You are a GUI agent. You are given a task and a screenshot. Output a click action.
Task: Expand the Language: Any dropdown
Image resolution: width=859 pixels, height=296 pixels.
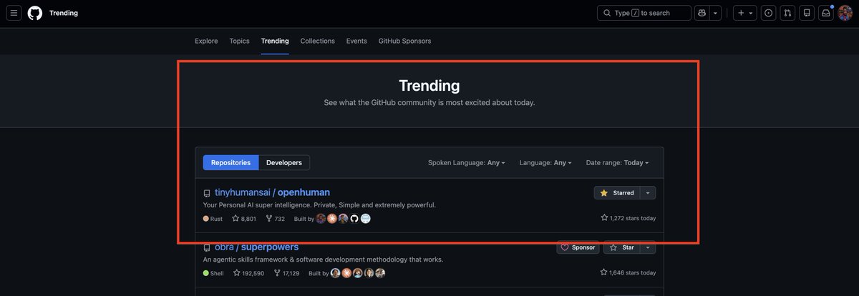545,163
